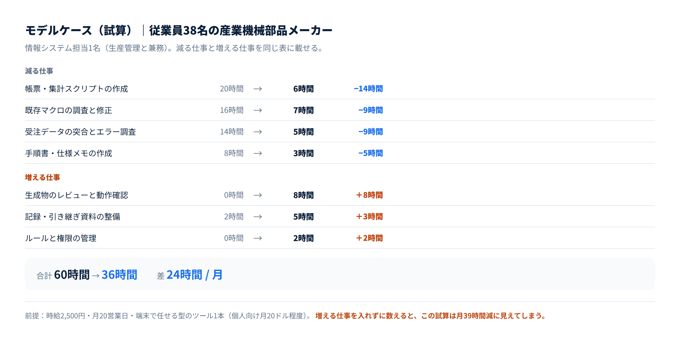Screen dimensions: 680x341
Task: Select 0時間 in the 生成物のレビュー row
Action: [x=234, y=195]
